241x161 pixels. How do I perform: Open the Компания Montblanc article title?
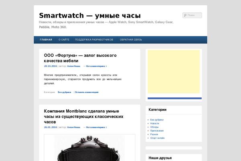point(84,116)
